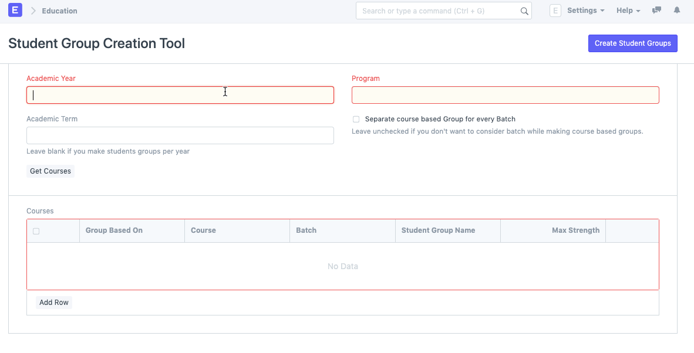694x353 pixels.
Task: Open the Program selection field
Action: tap(505, 94)
